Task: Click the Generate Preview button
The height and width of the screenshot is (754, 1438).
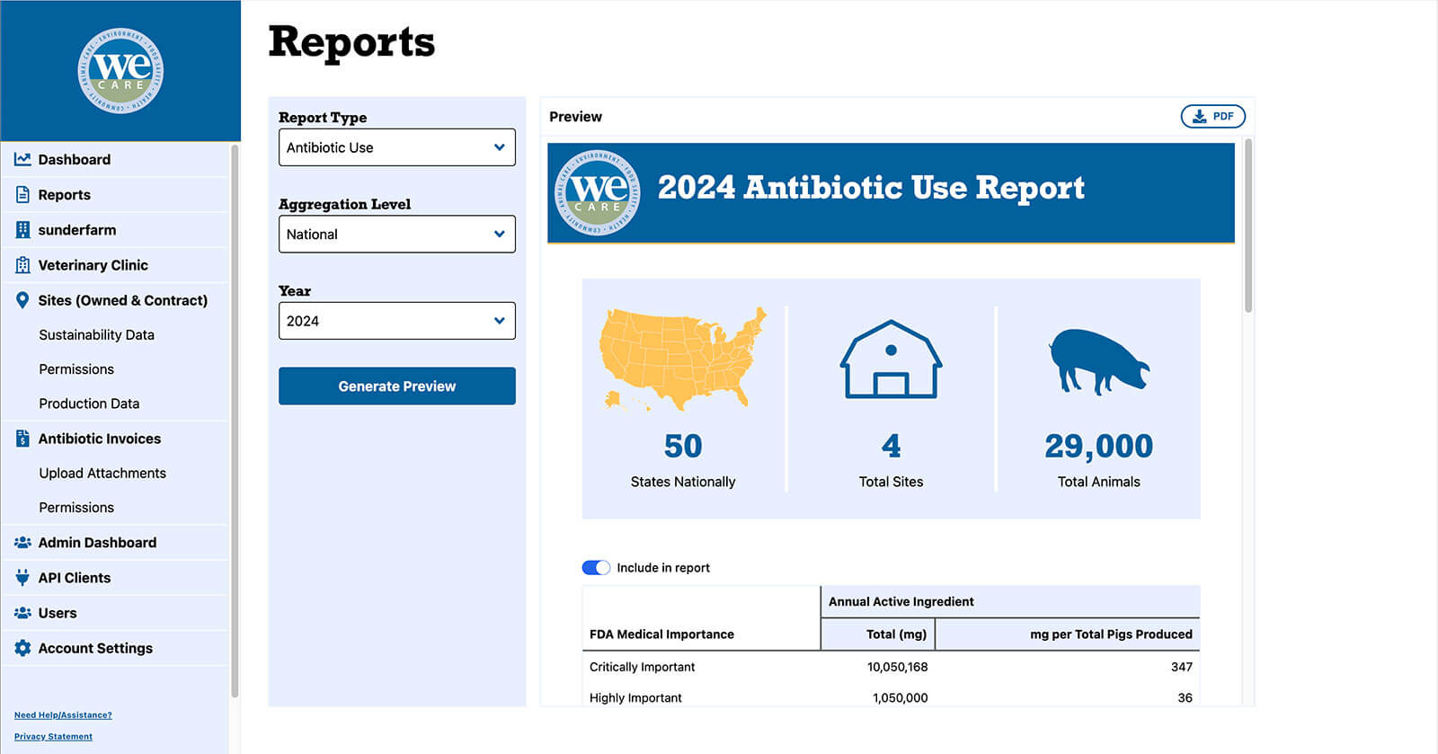Action: point(397,386)
